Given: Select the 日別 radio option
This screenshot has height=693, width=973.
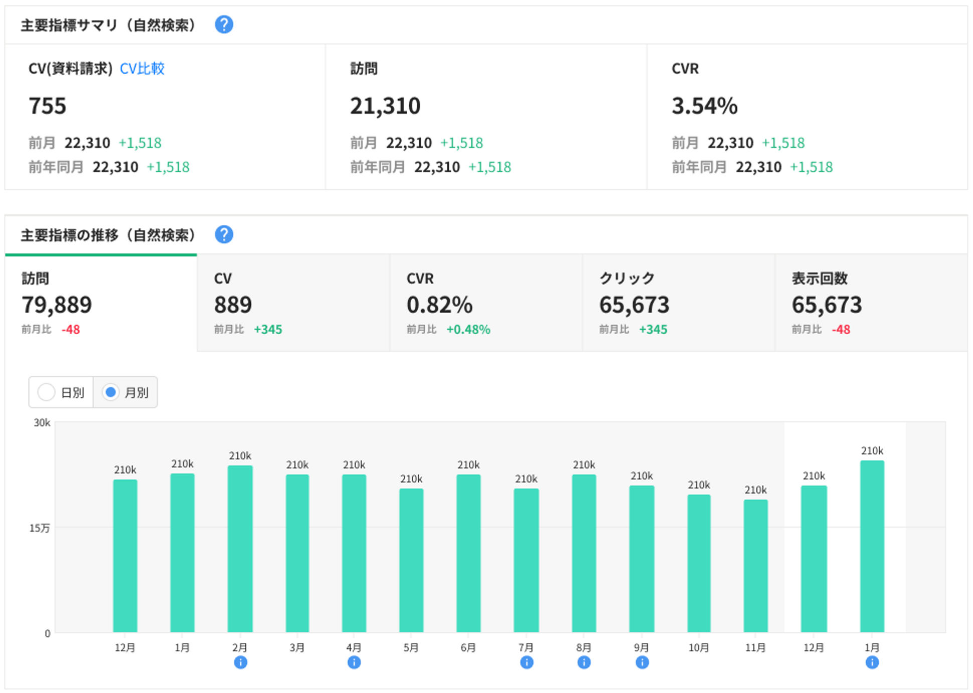Looking at the screenshot, I should [47, 392].
